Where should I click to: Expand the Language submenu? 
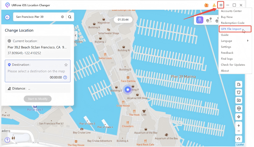pos(235,41)
